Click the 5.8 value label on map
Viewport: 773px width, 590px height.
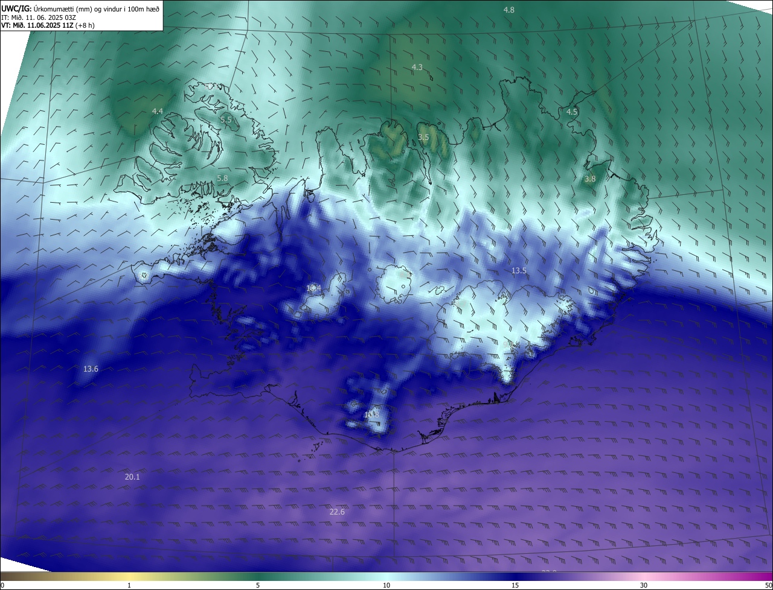tap(222, 178)
